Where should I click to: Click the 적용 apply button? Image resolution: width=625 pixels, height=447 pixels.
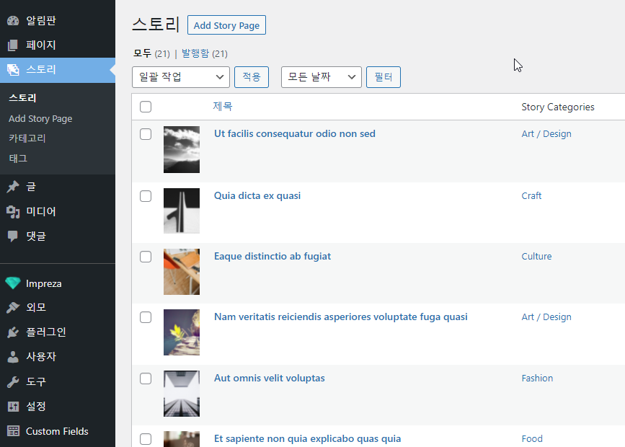click(252, 77)
